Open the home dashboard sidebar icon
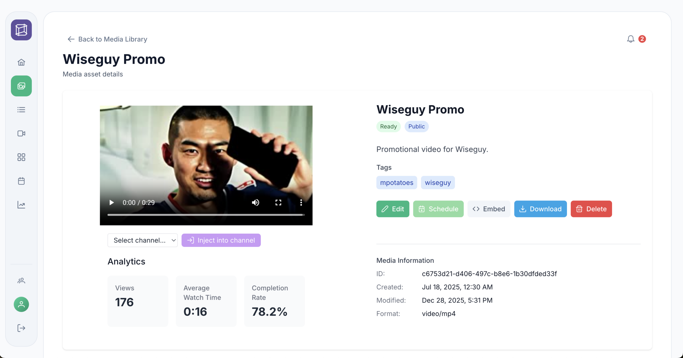The image size is (683, 358). tap(21, 62)
